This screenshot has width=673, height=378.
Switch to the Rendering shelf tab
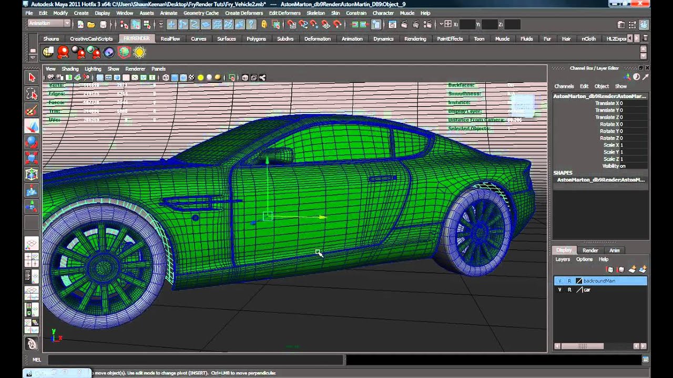coord(415,39)
